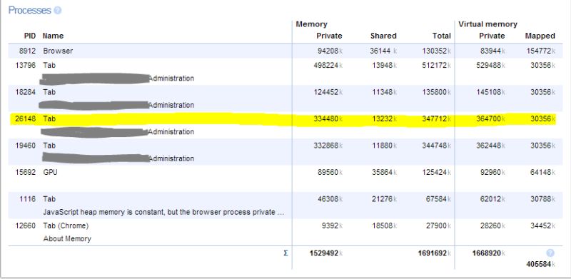Click the PID column header
Image resolution: width=571 pixels, height=279 pixels.
30,36
